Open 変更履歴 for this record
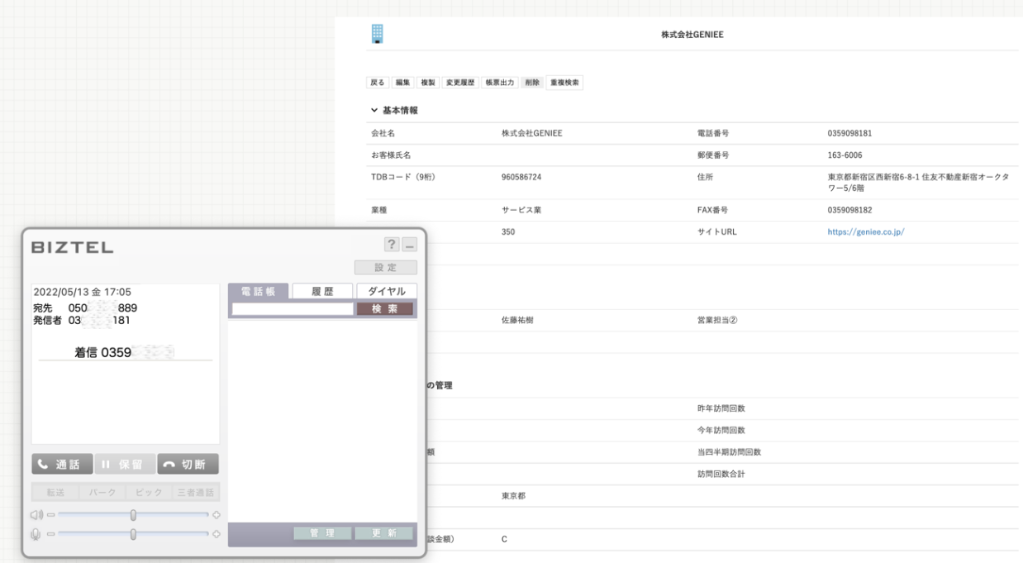Viewport: 1023px width, 563px height. click(459, 83)
